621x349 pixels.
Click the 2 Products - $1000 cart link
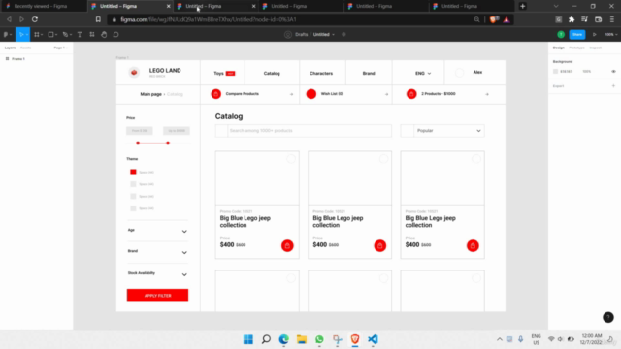click(x=439, y=94)
